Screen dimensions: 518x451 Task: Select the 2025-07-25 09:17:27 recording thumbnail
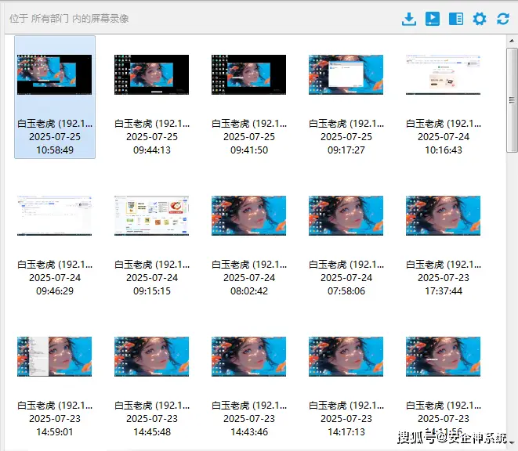tap(346, 75)
